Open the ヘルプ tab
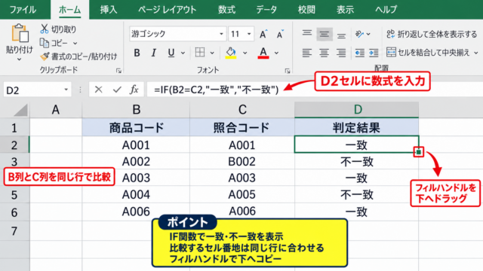The image size is (483, 271). click(x=386, y=10)
